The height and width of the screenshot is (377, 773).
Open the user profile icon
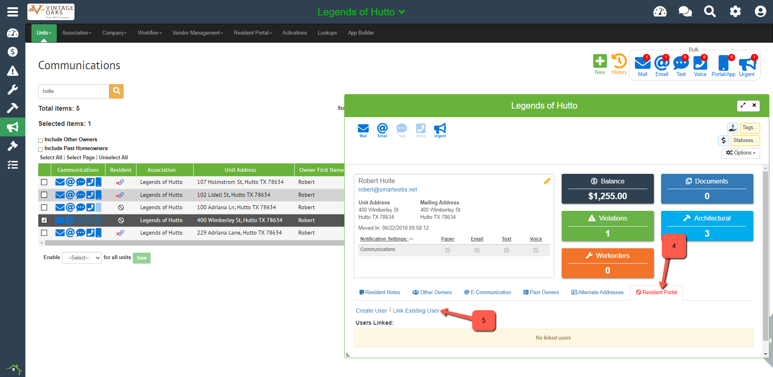tap(760, 12)
